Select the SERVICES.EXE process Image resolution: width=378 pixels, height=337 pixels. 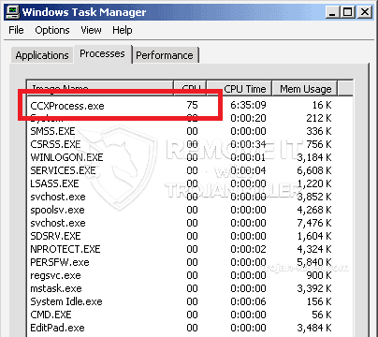(x=63, y=170)
